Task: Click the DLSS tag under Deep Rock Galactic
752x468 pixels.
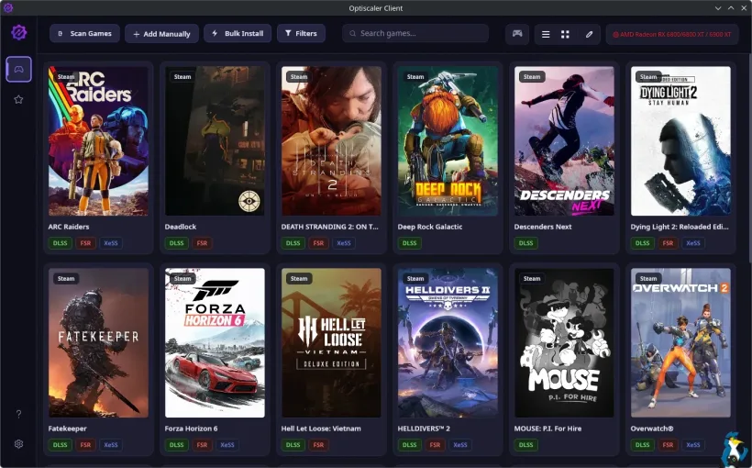Action: 410,243
